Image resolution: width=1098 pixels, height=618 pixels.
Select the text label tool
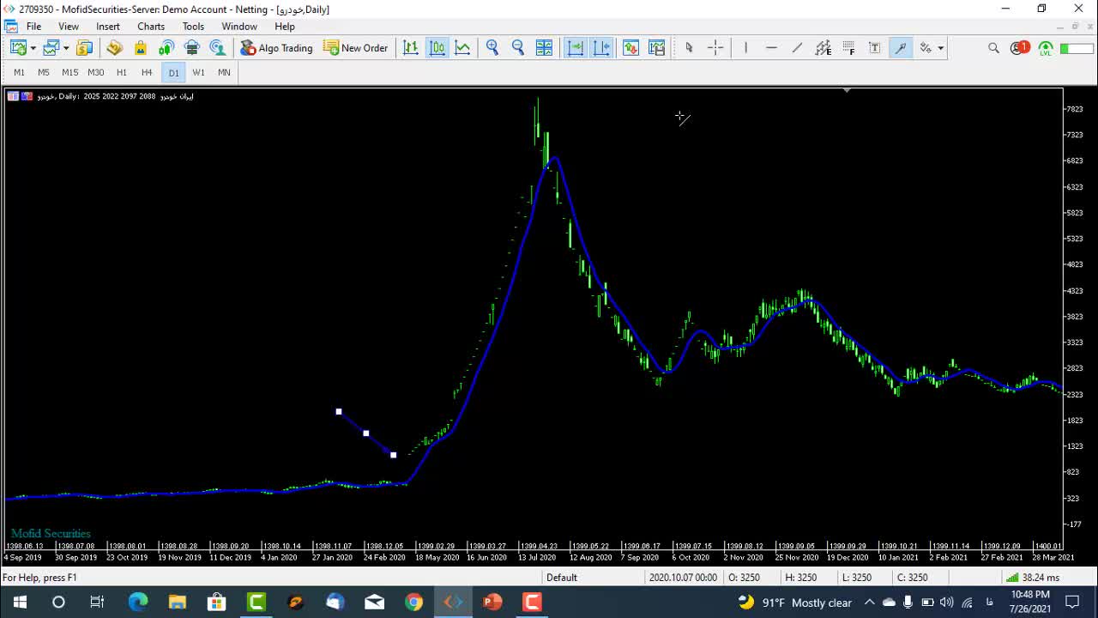[874, 48]
